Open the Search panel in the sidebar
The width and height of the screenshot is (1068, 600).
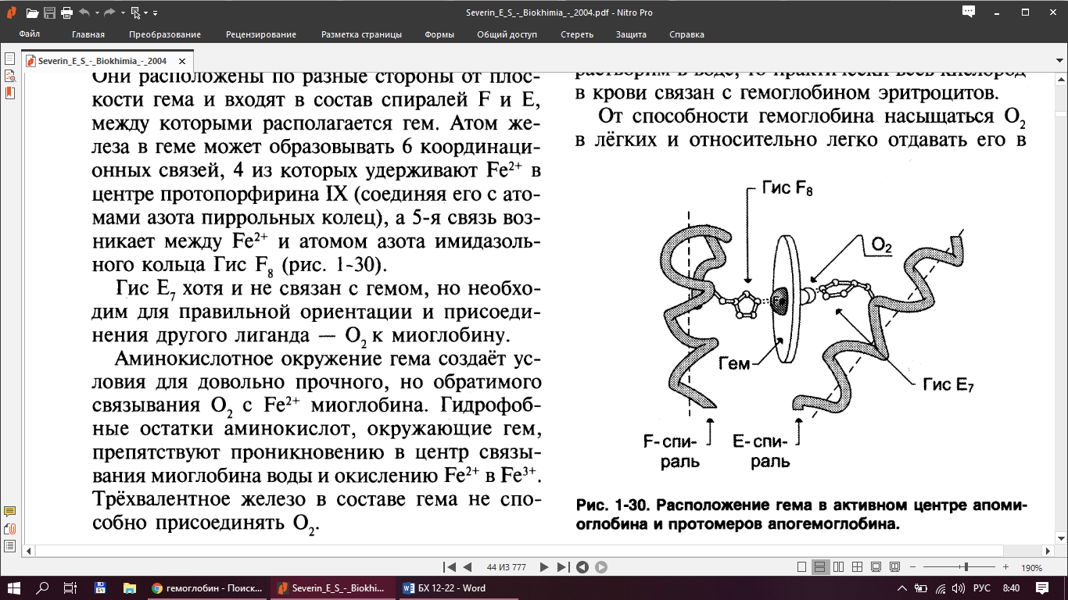pos(9,76)
